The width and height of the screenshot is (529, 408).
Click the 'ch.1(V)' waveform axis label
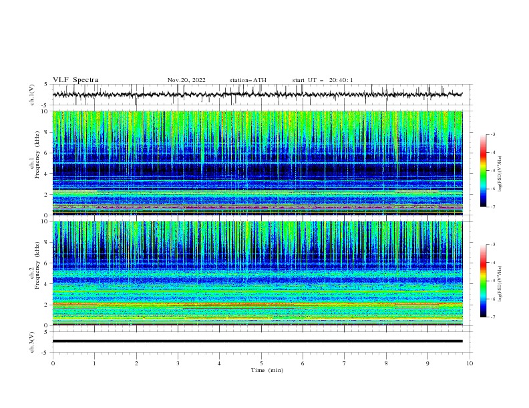tap(32, 95)
